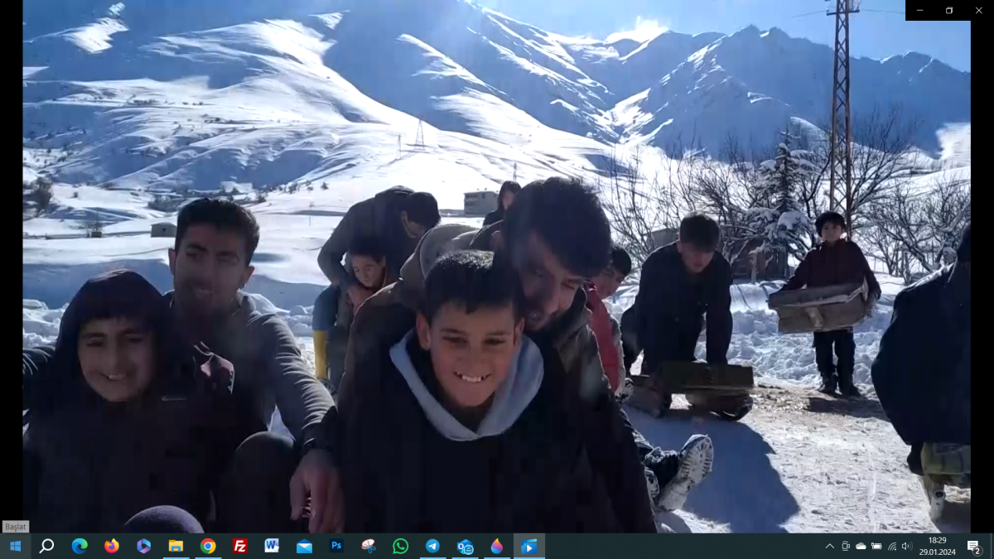Click the playing video picture

[496, 267]
